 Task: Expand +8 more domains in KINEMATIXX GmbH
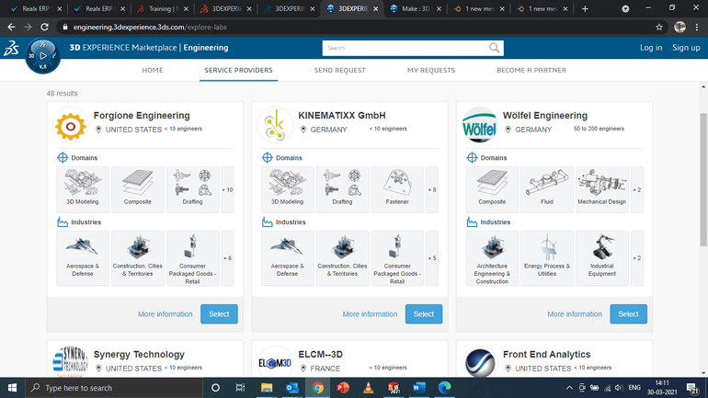coord(432,189)
